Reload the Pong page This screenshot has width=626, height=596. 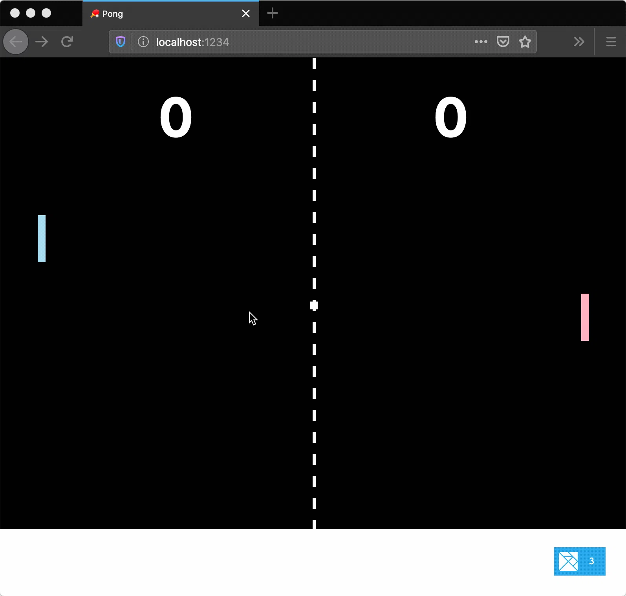(67, 42)
